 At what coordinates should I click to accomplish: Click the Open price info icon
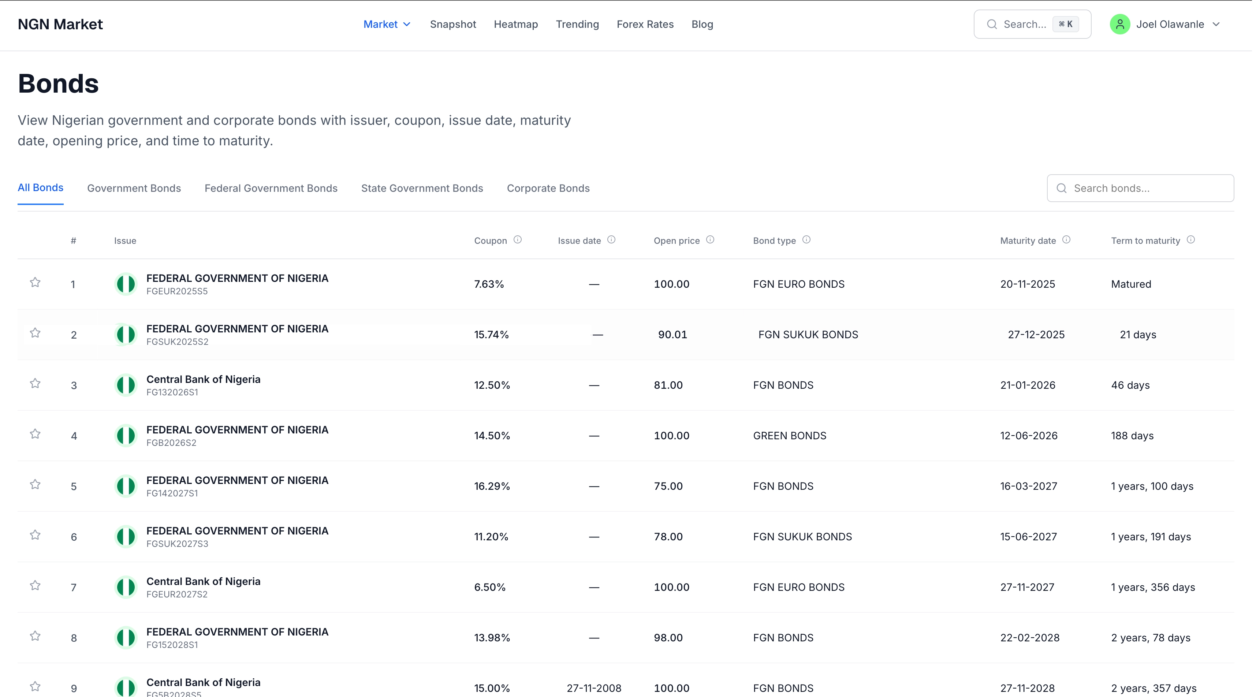pyautogui.click(x=711, y=240)
